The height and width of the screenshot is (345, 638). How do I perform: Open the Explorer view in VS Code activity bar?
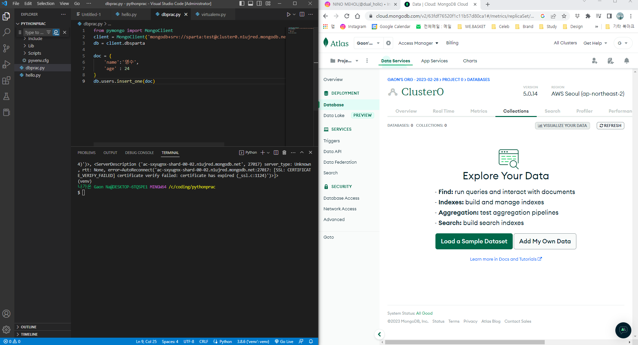pos(6,16)
